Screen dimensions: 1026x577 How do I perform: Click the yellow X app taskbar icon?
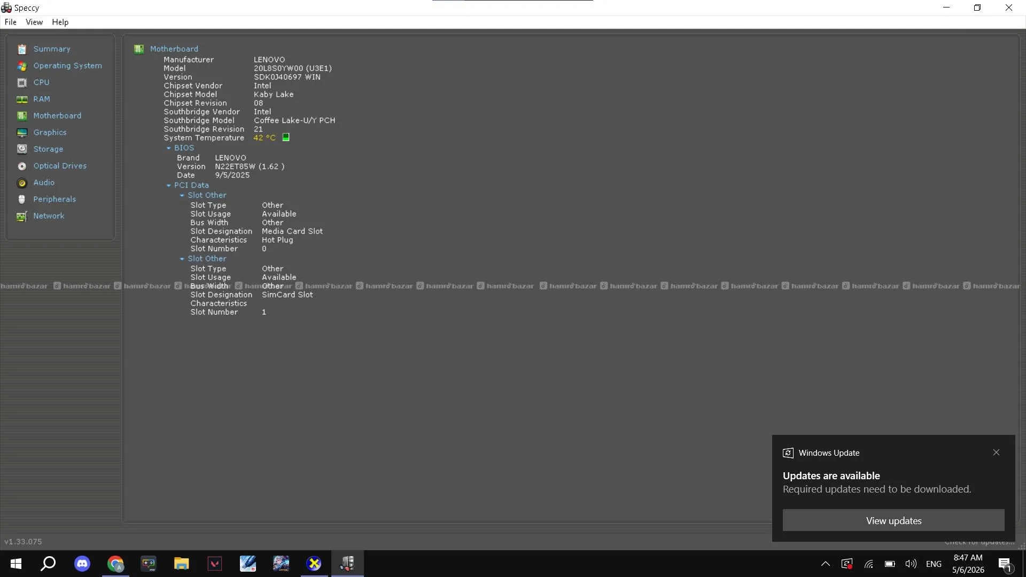pos(314,564)
